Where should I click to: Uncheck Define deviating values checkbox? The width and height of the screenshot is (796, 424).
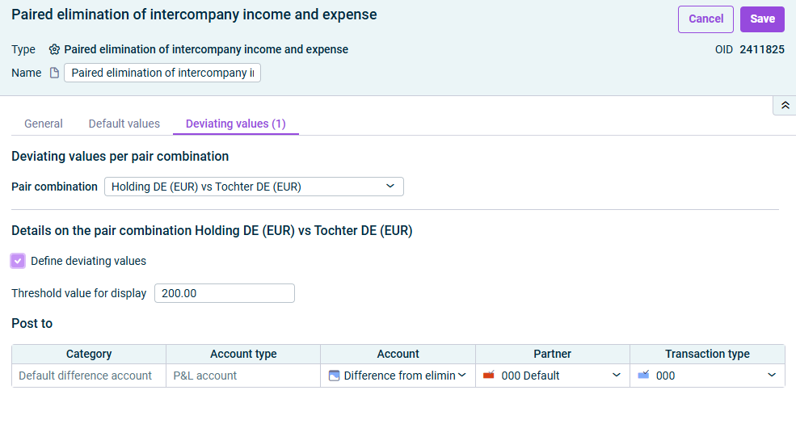18,261
